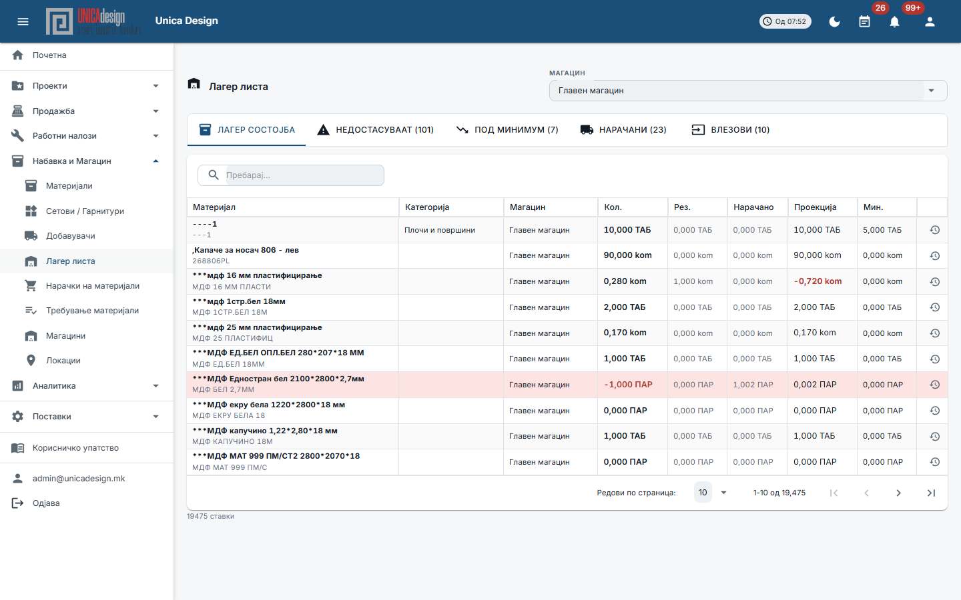The width and height of the screenshot is (961, 600).
Task: Open the Главен магацин warehouse dropdown
Action: [748, 91]
